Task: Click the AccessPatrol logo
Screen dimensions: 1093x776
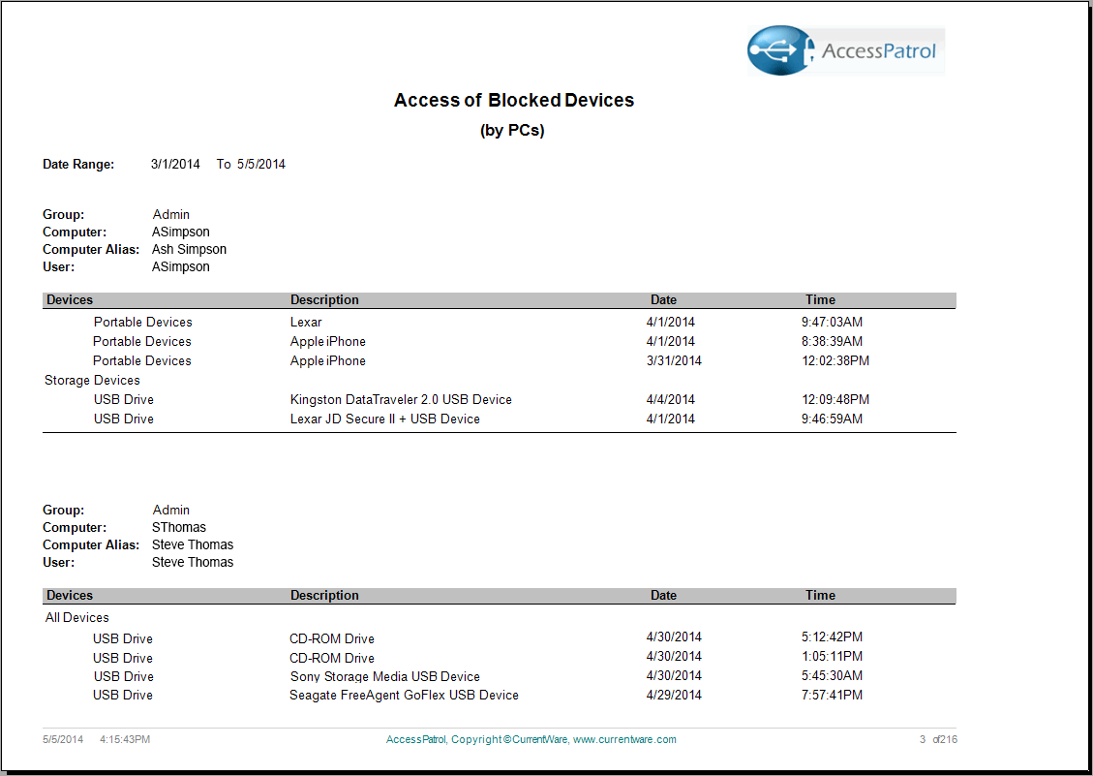Action: [x=845, y=51]
